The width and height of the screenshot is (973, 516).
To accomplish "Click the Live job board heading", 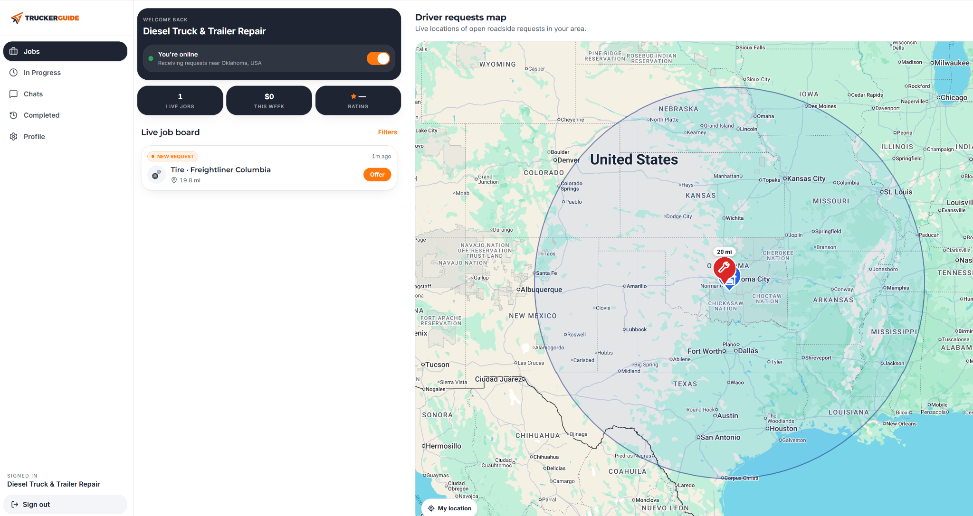I will [171, 132].
